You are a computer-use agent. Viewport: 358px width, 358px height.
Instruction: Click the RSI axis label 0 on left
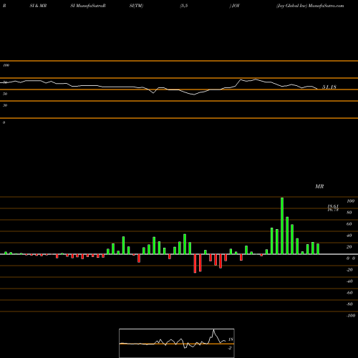click(4, 122)
